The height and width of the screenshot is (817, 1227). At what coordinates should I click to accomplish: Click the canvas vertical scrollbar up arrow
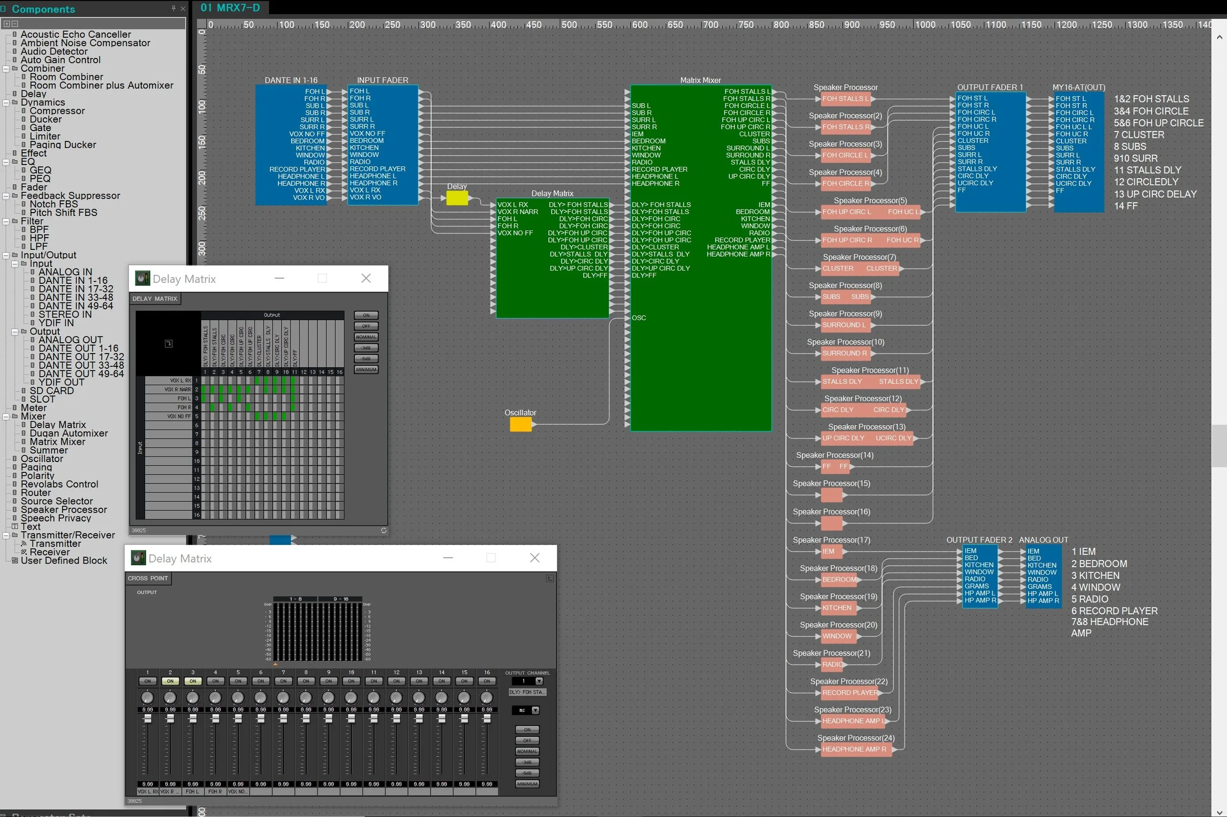click(x=1219, y=37)
